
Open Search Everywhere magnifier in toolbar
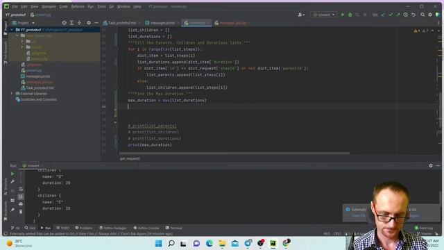point(422,15)
